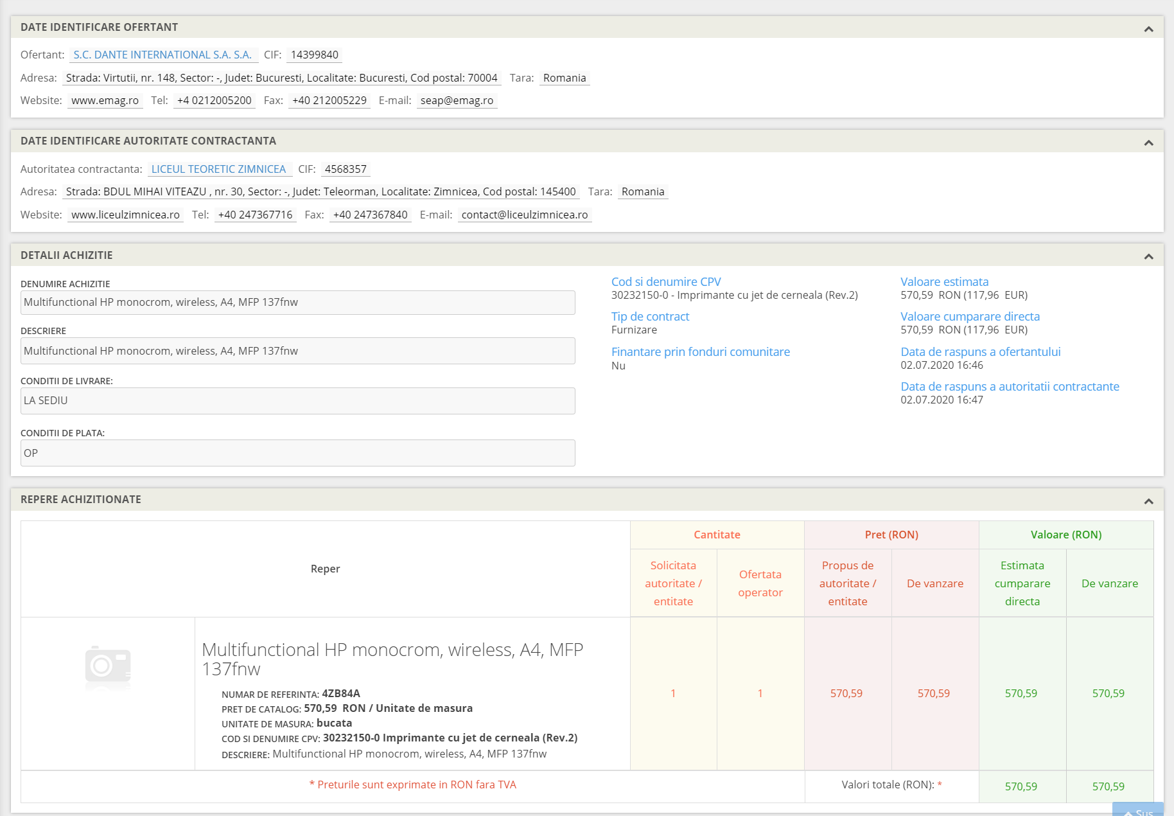Click the Valoare cumparare directa label
The height and width of the screenshot is (816, 1174).
tap(970, 316)
